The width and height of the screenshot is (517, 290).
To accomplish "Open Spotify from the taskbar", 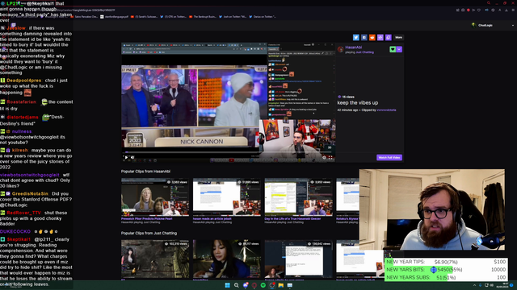I will coord(263,285).
